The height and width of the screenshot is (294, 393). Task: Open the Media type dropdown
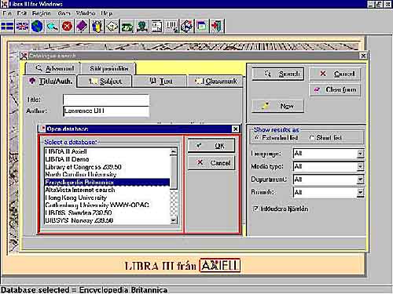(x=360, y=166)
